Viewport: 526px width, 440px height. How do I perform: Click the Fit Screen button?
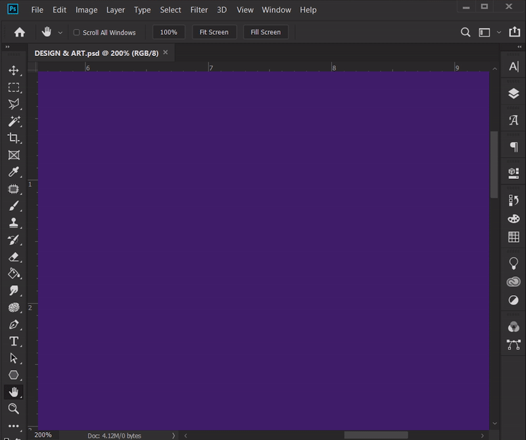[x=214, y=32]
